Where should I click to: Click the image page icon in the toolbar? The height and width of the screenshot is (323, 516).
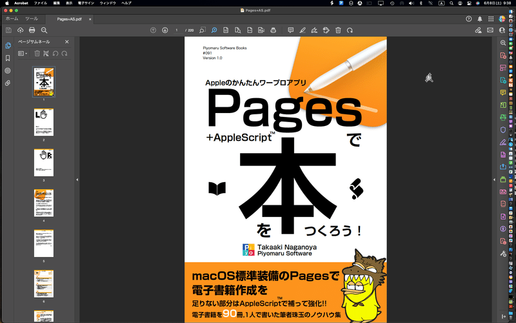click(261, 30)
